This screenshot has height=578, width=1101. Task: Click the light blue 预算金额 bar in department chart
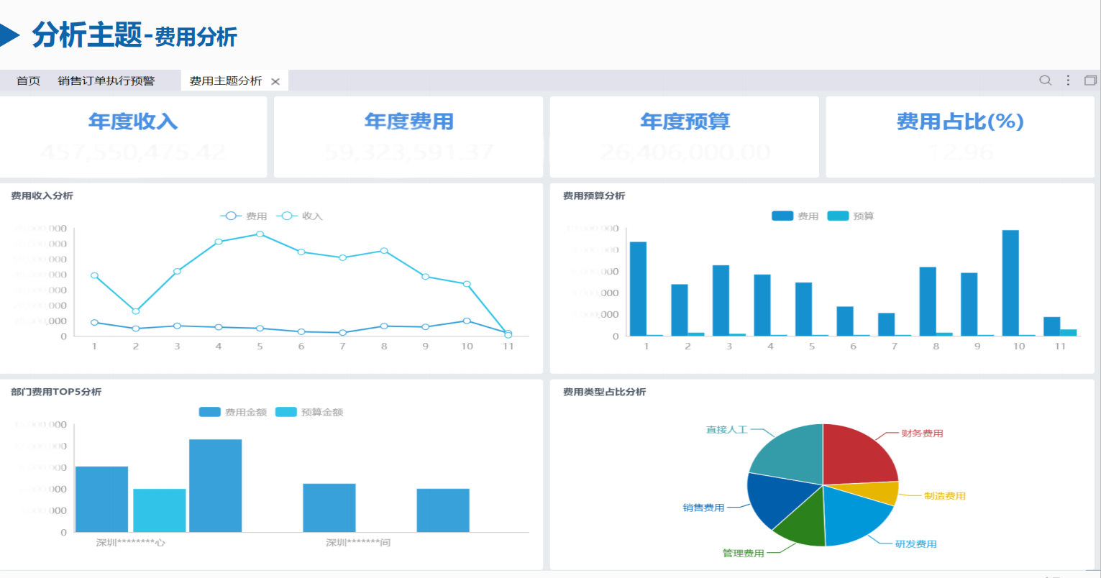[x=160, y=510]
